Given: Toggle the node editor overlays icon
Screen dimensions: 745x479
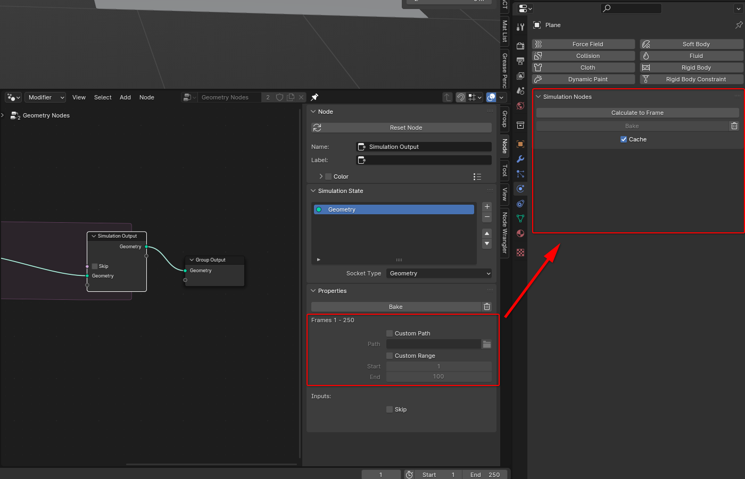Looking at the screenshot, I should click(x=491, y=97).
